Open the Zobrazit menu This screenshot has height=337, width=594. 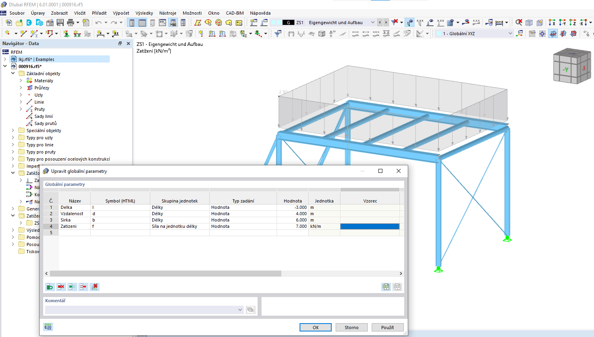pos(59,13)
